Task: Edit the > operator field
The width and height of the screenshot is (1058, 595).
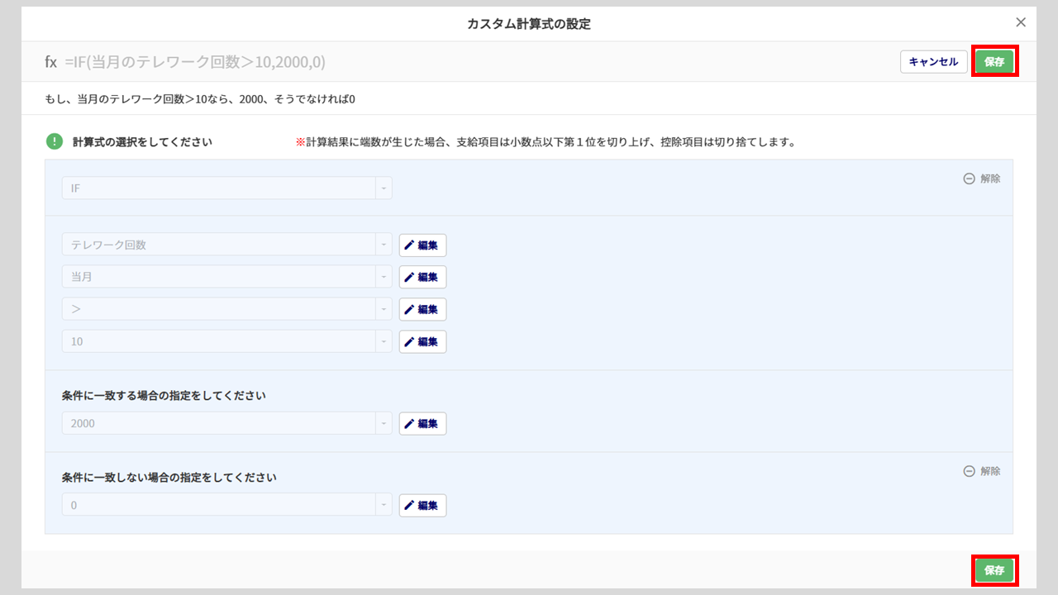Action: (x=422, y=309)
